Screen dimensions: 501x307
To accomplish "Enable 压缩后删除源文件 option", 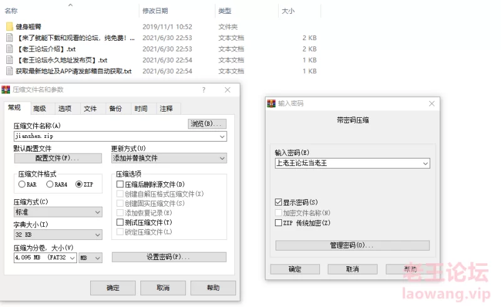I will point(120,184).
